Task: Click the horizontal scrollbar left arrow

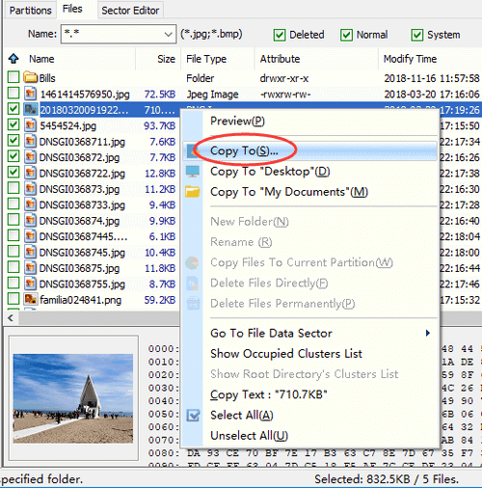Action: pos(11,318)
